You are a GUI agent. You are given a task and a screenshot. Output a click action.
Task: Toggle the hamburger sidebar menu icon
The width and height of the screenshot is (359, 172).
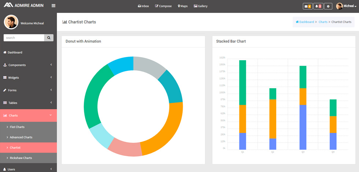[53, 6]
